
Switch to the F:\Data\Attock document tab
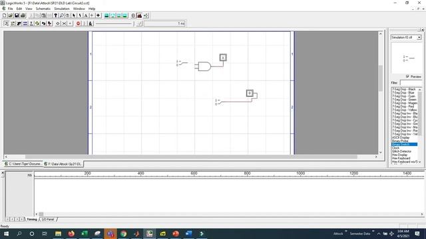63,164
